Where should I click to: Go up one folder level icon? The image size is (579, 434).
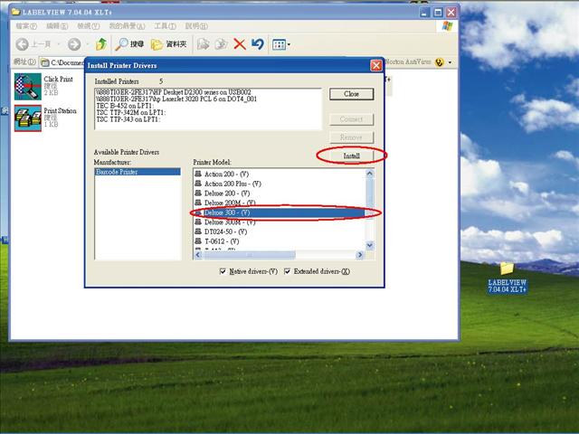pos(100,44)
